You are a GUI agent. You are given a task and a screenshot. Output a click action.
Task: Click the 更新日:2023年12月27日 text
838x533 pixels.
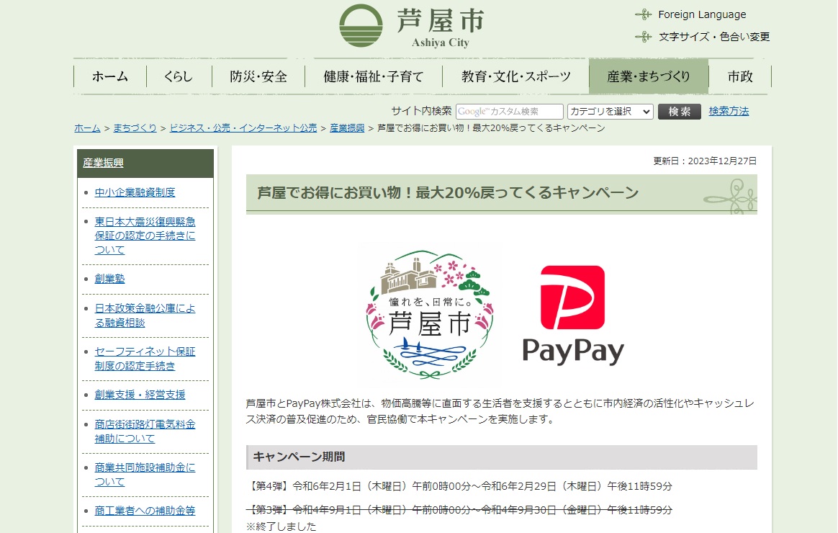tap(705, 161)
